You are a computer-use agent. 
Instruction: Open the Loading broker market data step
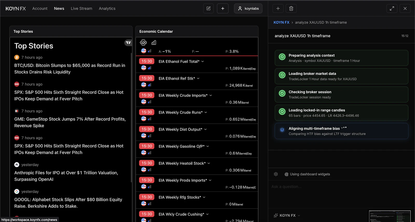coord(342,76)
